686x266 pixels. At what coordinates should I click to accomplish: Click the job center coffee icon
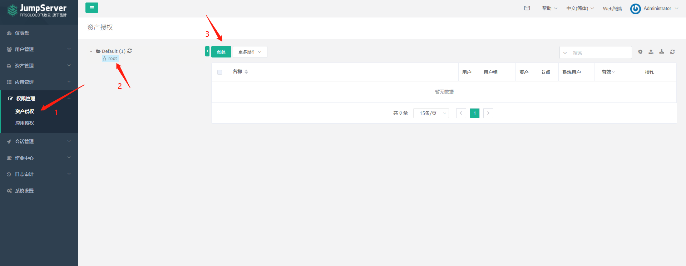coord(9,158)
